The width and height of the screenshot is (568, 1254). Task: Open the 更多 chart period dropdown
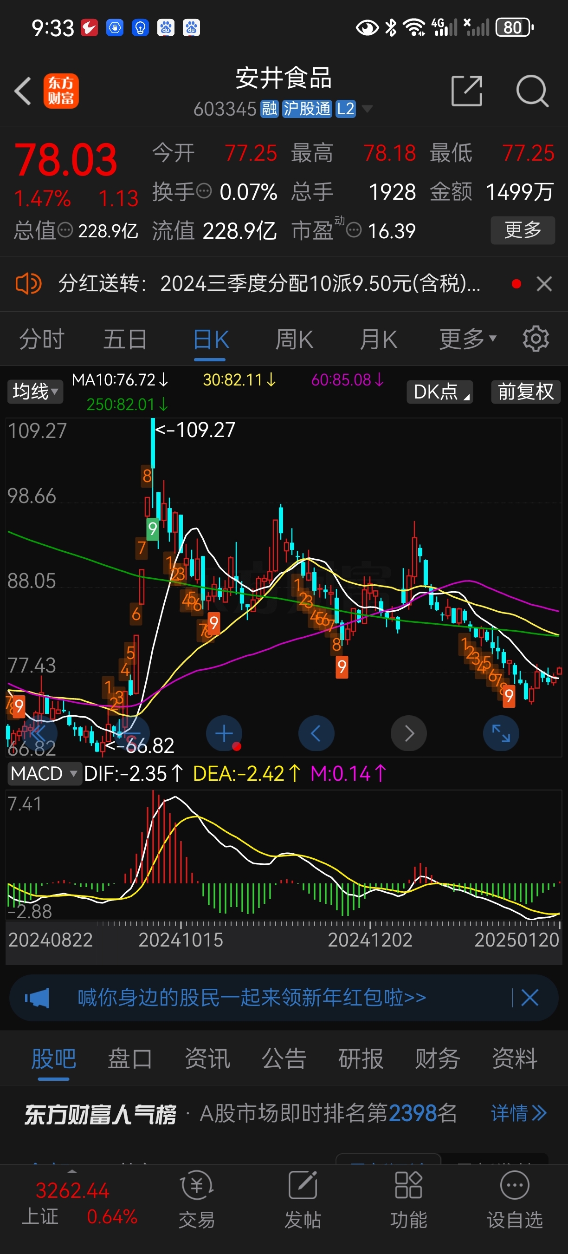tap(467, 339)
